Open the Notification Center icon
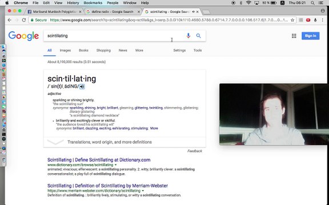This screenshot has height=205, width=329. tap(321, 3)
